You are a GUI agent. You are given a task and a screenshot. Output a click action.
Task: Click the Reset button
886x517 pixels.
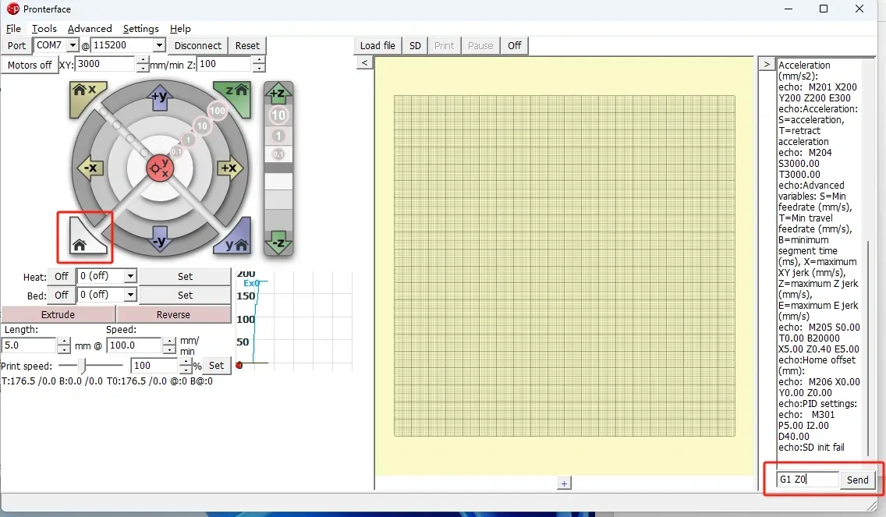pos(247,46)
